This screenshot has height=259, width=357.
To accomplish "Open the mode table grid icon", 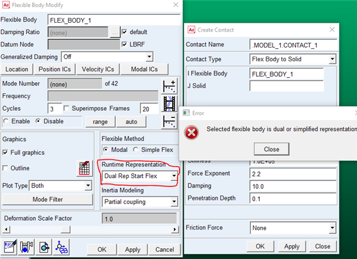I will click(85, 168).
